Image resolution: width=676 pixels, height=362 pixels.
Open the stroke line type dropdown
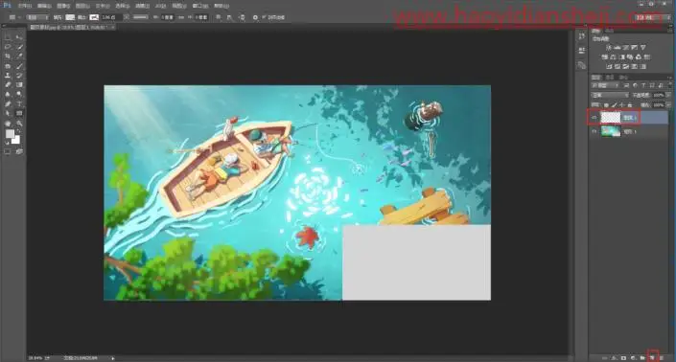coord(141,17)
